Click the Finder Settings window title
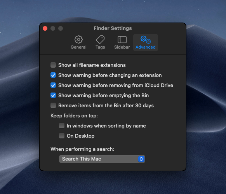The width and height of the screenshot is (226, 194). click(113, 28)
